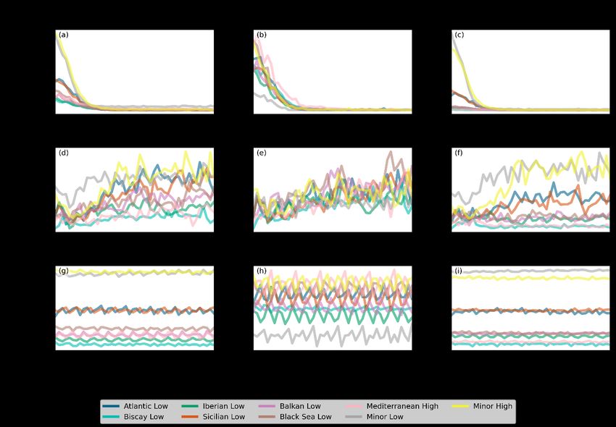This screenshot has height=427, width=616.
Task: Select the "(d)" panel label
Action: (63, 153)
